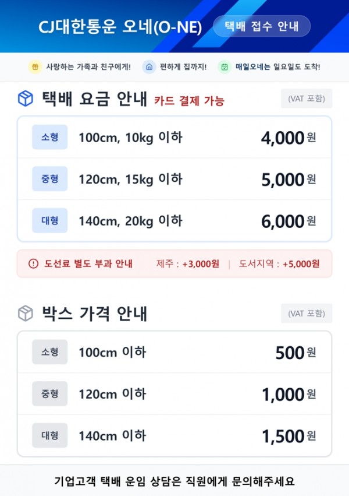Image resolution: width=349 pixels, height=496 pixels.
Task: Select the gray 소형 box size tag
Action: pyautogui.click(x=50, y=352)
